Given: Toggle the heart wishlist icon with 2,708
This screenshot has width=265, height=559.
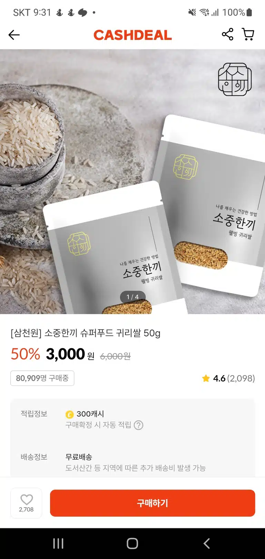Looking at the screenshot, I should (26, 503).
